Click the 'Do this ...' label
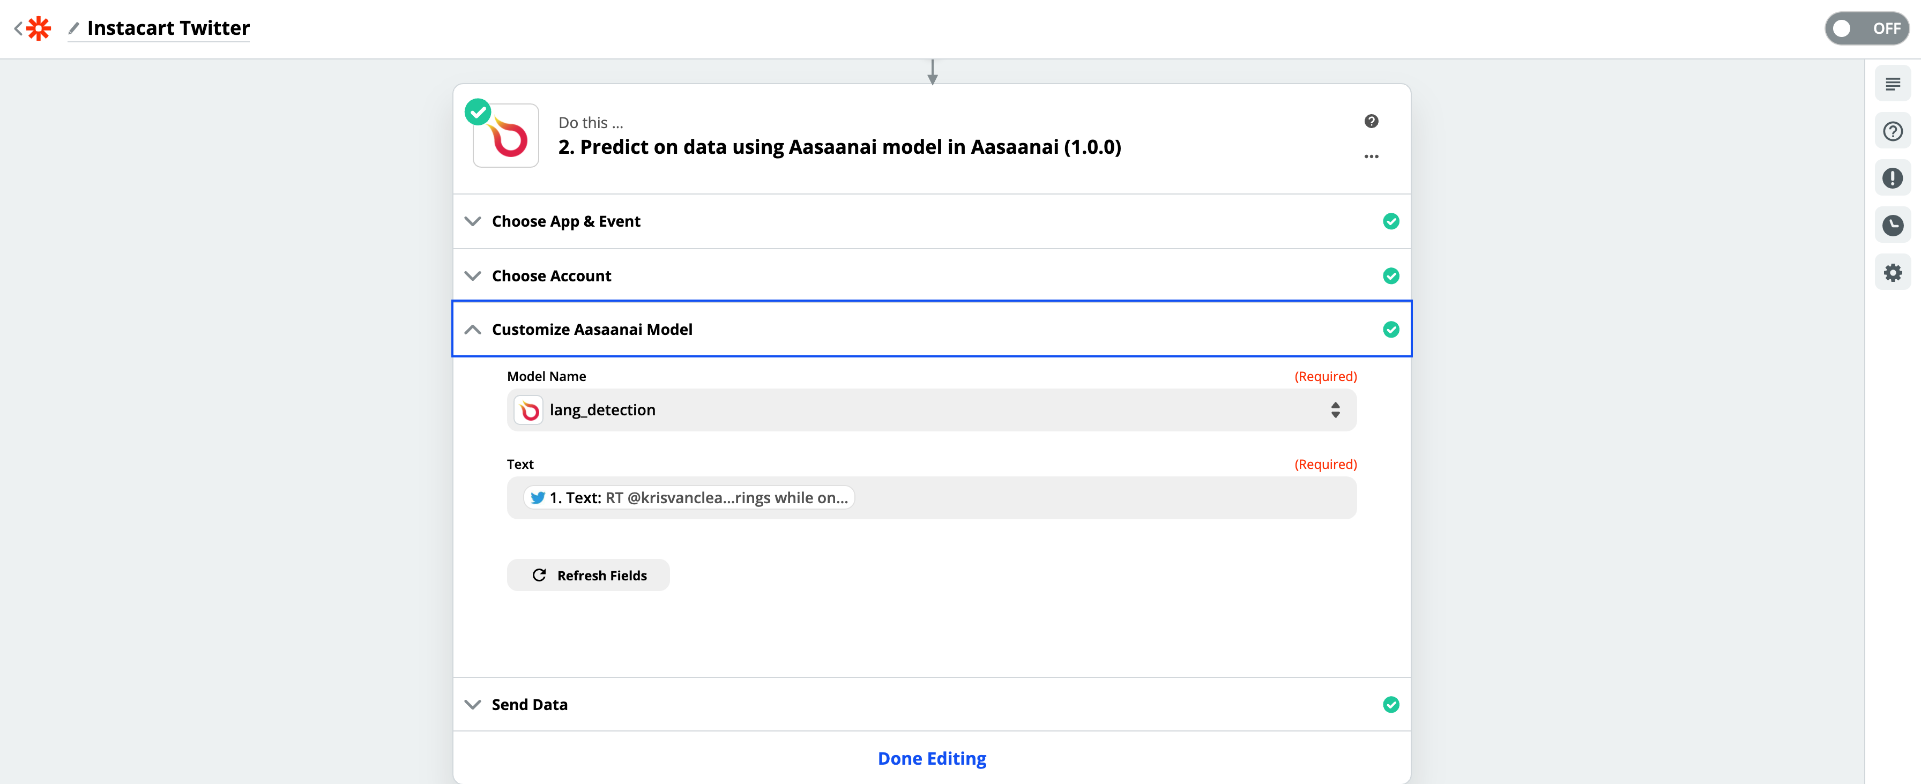This screenshot has width=1921, height=784. point(591,123)
